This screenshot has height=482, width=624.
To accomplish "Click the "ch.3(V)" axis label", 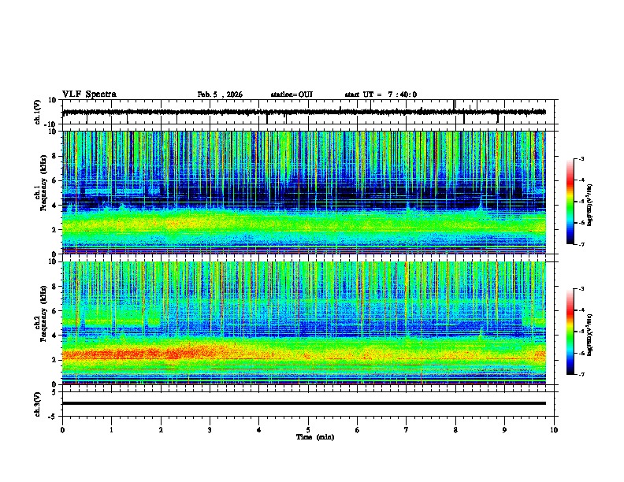I will pos(38,404).
